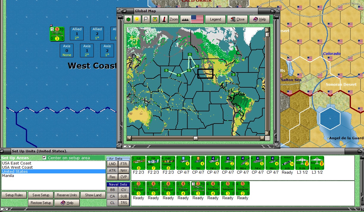Select the naval counter rated 3-3-10 in setup tray
Image resolution: width=364 pixels, height=212 pixels.
(x=198, y=189)
